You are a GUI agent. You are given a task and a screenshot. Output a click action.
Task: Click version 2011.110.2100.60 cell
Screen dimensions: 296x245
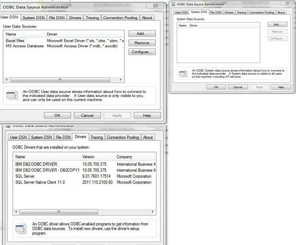97,183
